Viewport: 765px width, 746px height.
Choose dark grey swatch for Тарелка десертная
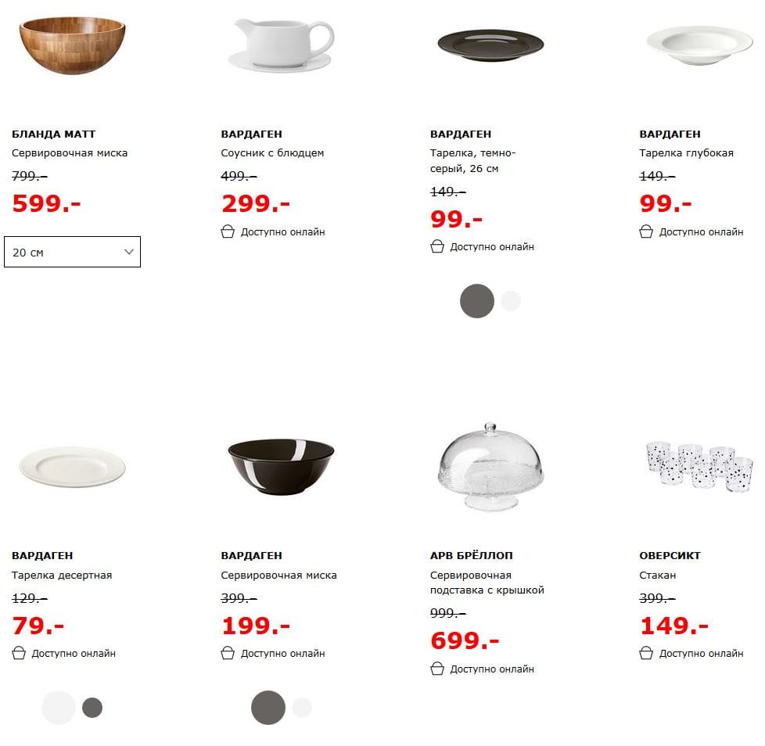(x=92, y=708)
